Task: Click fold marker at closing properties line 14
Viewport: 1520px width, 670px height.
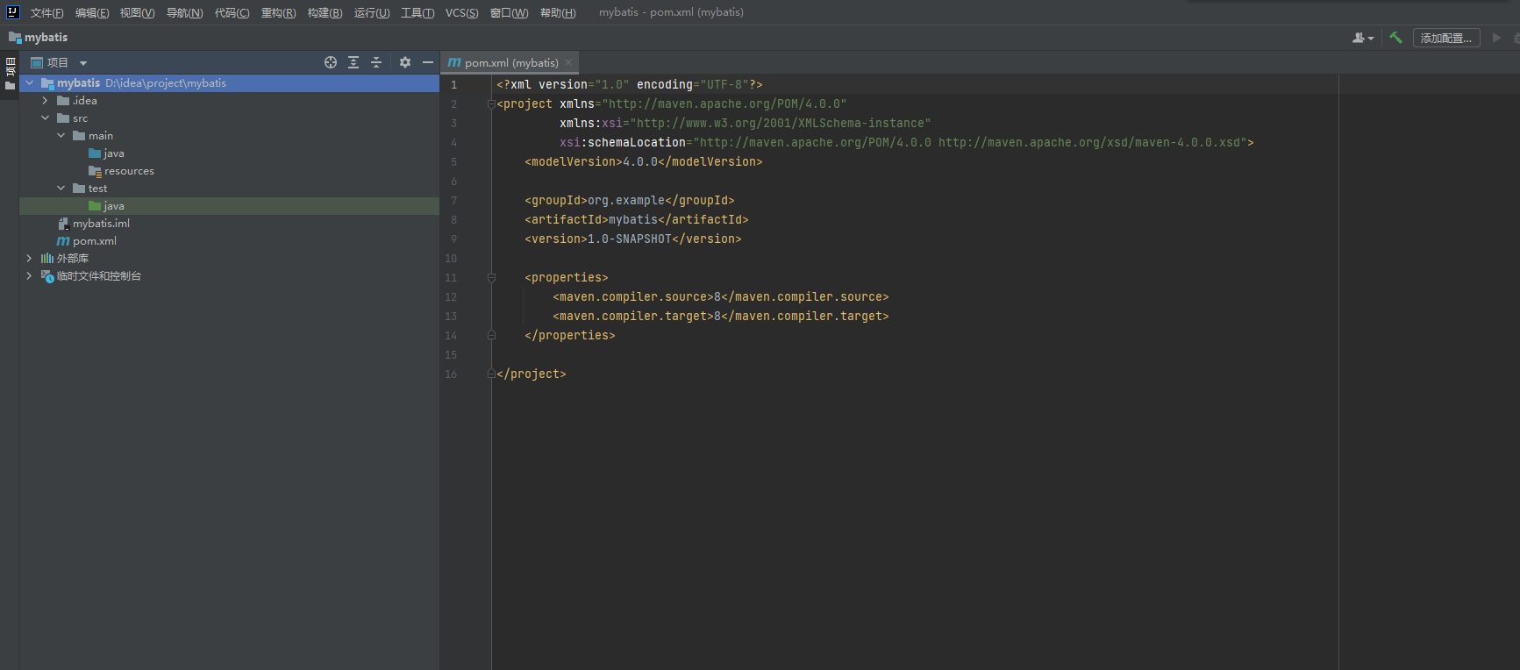Action: (491, 335)
